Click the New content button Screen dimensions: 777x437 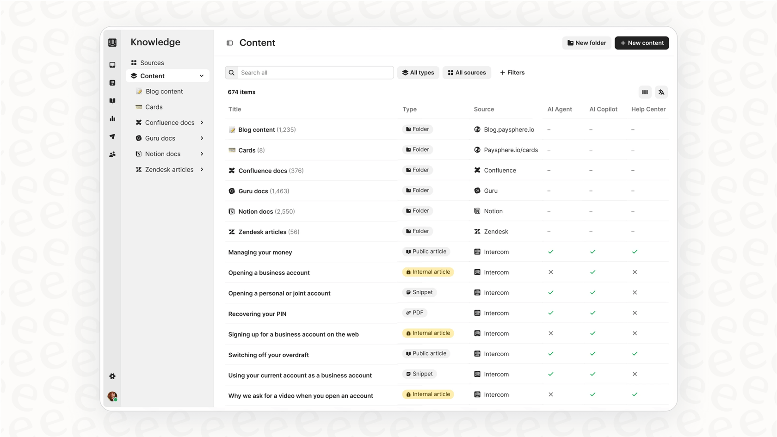click(x=641, y=43)
